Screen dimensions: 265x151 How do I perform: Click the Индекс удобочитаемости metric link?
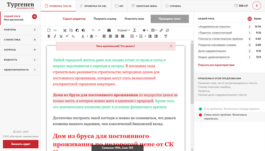coord(214,57)
